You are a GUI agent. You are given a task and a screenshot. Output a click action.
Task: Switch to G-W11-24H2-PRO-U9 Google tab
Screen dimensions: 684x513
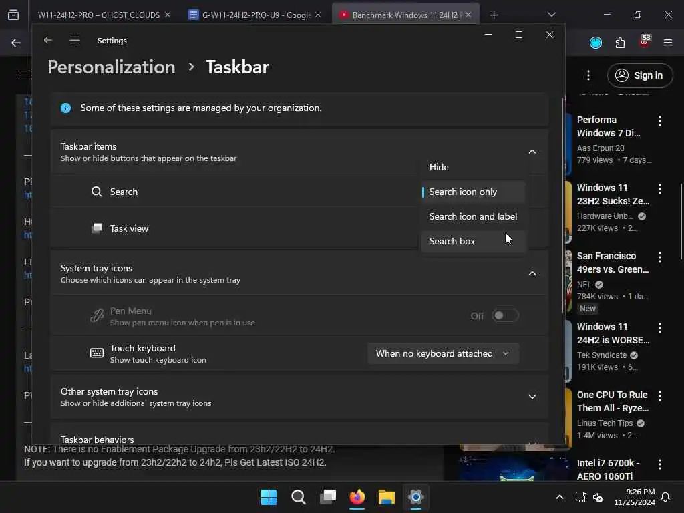click(256, 15)
